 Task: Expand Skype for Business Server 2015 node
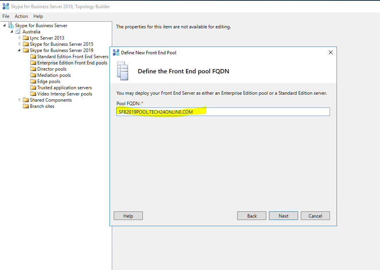pos(20,44)
